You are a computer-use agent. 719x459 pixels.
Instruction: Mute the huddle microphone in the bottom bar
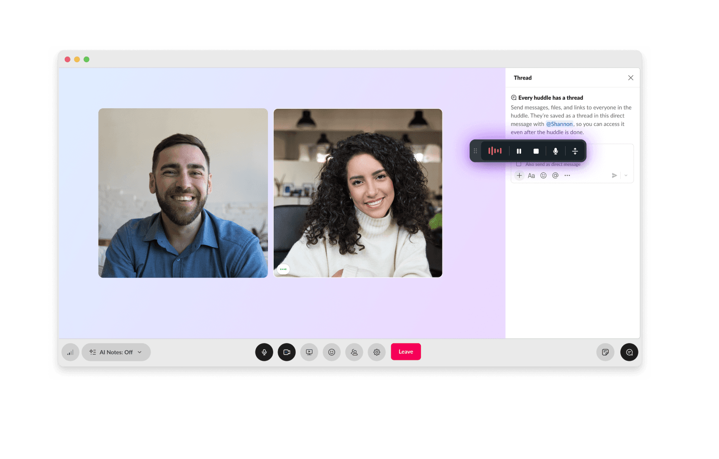tap(264, 352)
